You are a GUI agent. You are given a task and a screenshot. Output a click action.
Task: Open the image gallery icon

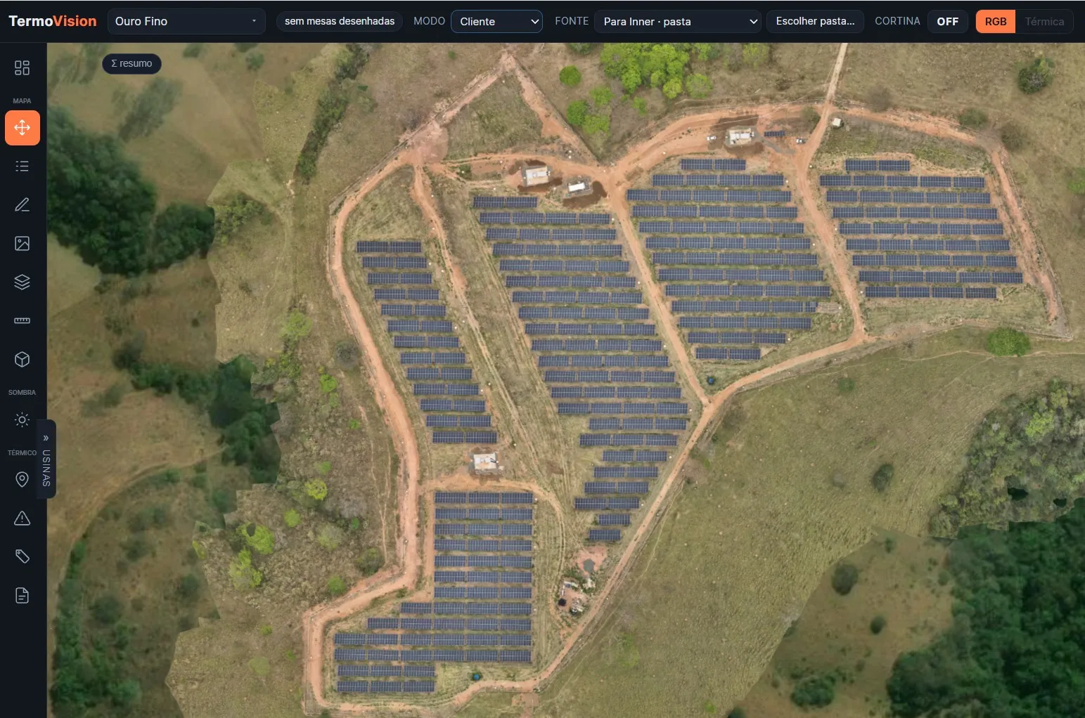pyautogui.click(x=22, y=243)
